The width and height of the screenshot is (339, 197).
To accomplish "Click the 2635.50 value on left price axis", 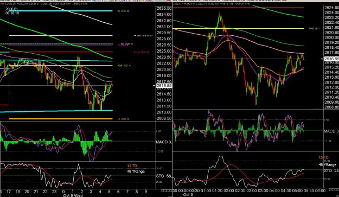I will pyautogui.click(x=164, y=8).
